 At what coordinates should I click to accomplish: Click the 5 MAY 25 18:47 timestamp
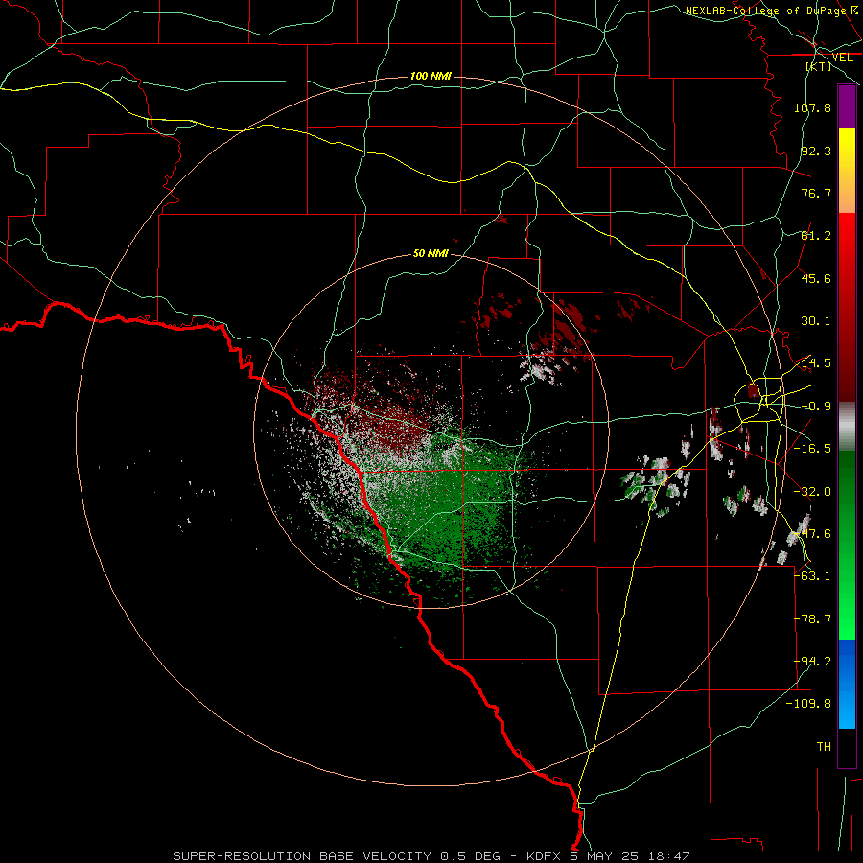pos(630,856)
